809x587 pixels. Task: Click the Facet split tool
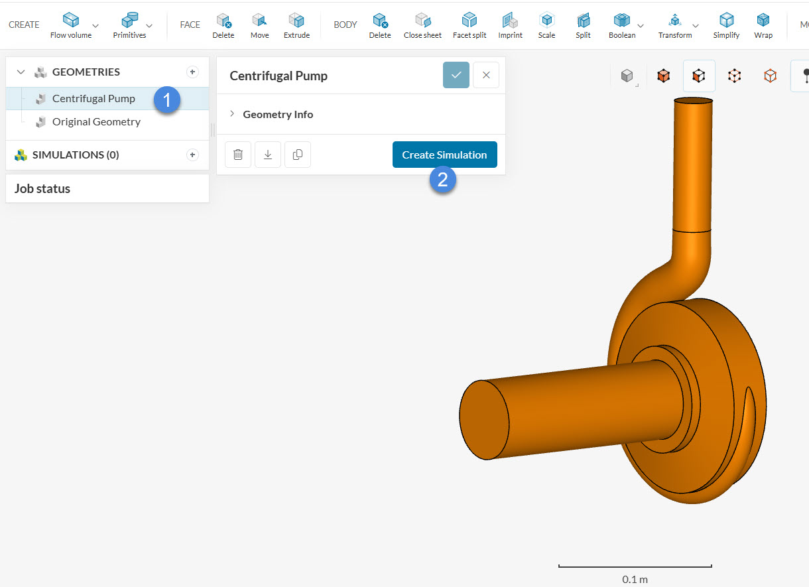coord(469,23)
